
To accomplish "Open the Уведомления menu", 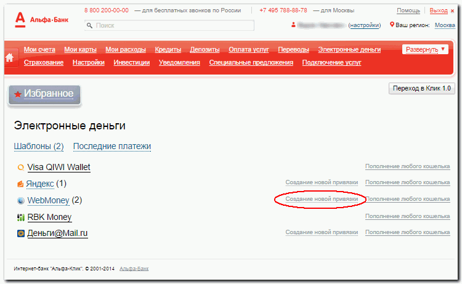I will tap(179, 62).
